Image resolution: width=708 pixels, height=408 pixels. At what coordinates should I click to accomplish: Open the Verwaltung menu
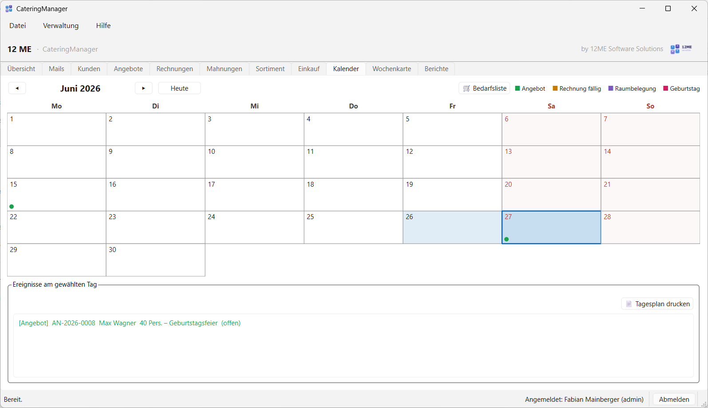click(61, 25)
